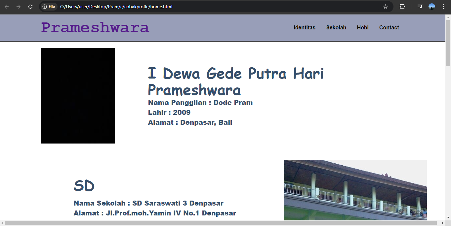Open the media controls icon in the toolbar
This screenshot has height=226, width=451.
coord(420,6)
